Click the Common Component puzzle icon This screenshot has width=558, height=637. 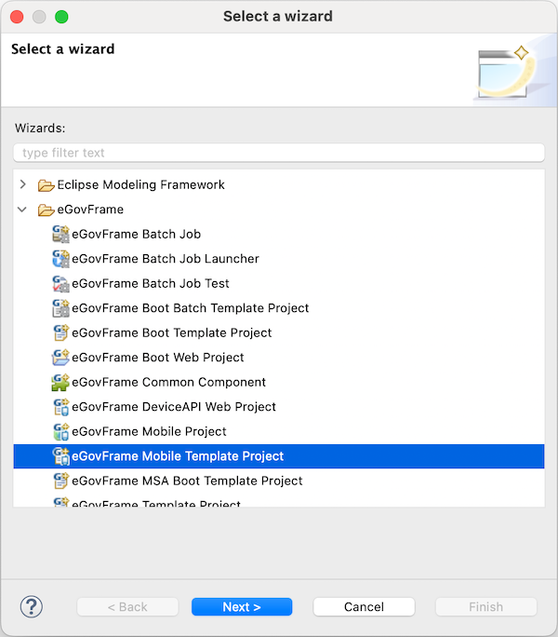point(60,383)
